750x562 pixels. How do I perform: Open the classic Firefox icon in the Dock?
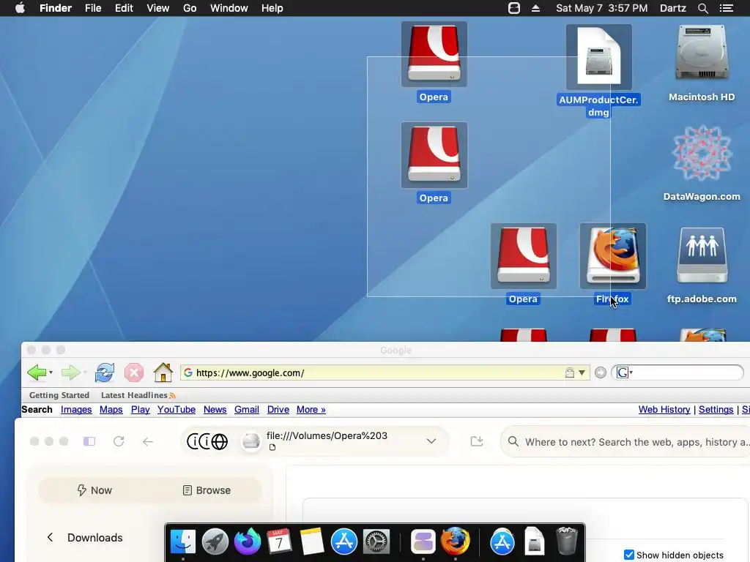(455, 542)
